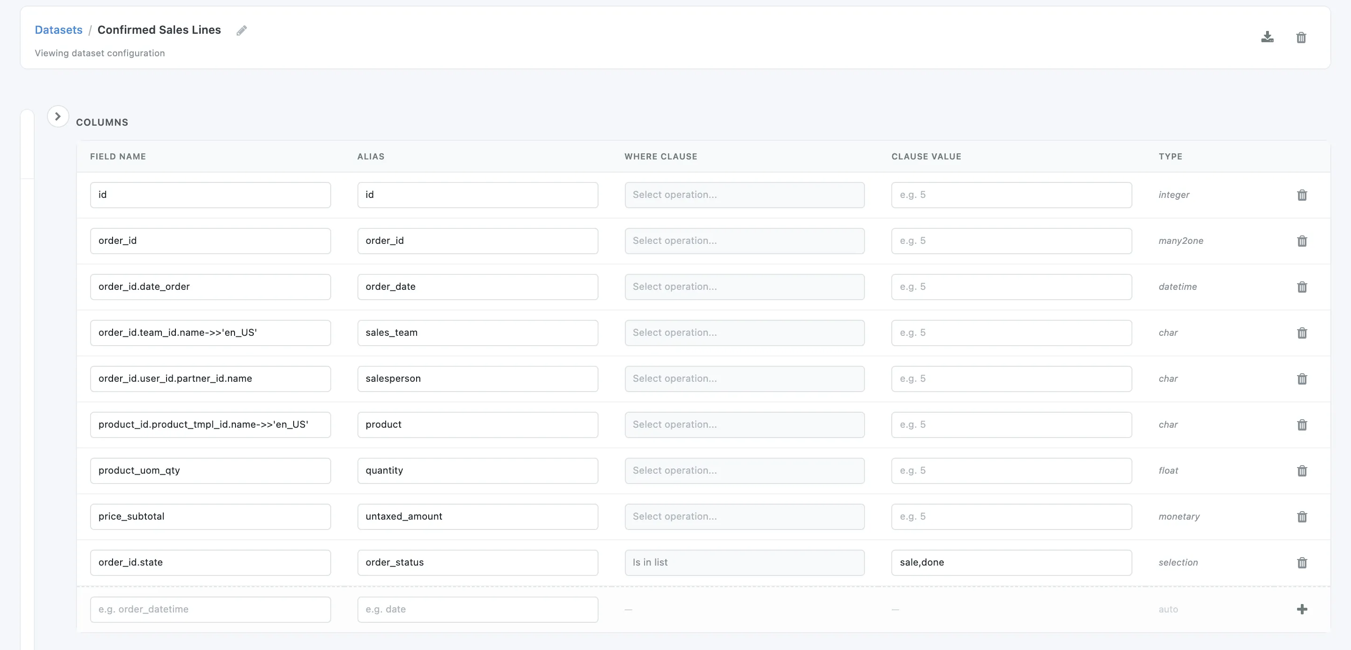Edit the sales_team alias field

point(477,333)
